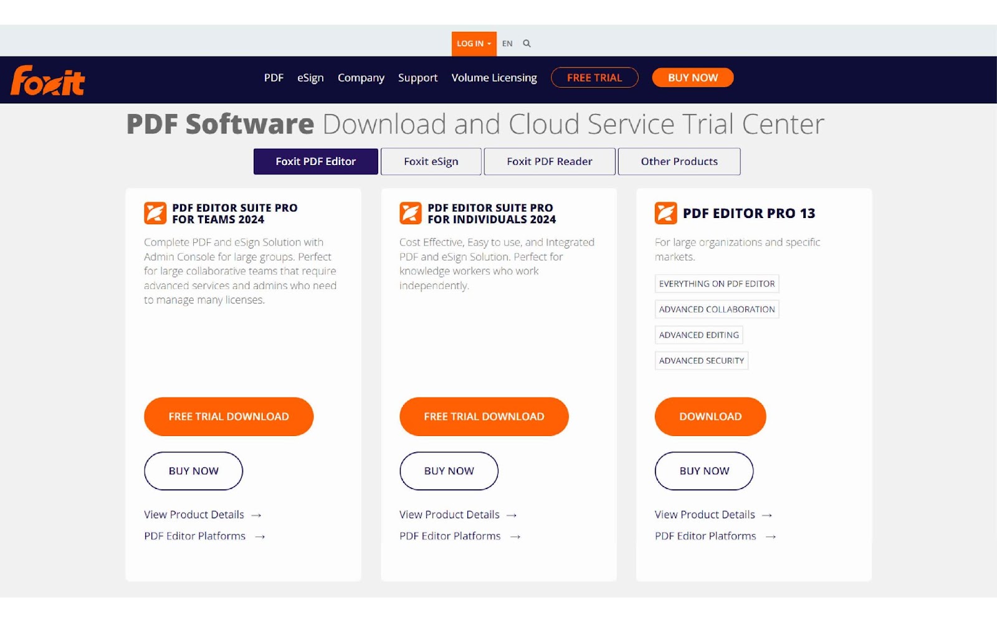The image size is (997, 623).
Task: Open the eSign navigation menu
Action: click(x=310, y=78)
